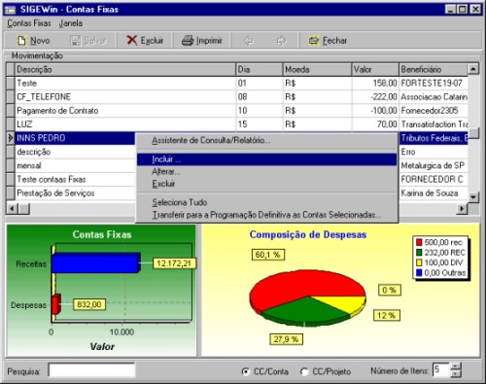Open the Contas Fixas menu
This screenshot has width=486, height=384.
(x=29, y=23)
